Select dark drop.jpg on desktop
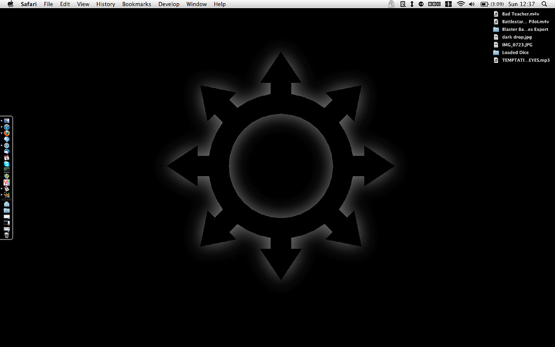 (x=513, y=37)
